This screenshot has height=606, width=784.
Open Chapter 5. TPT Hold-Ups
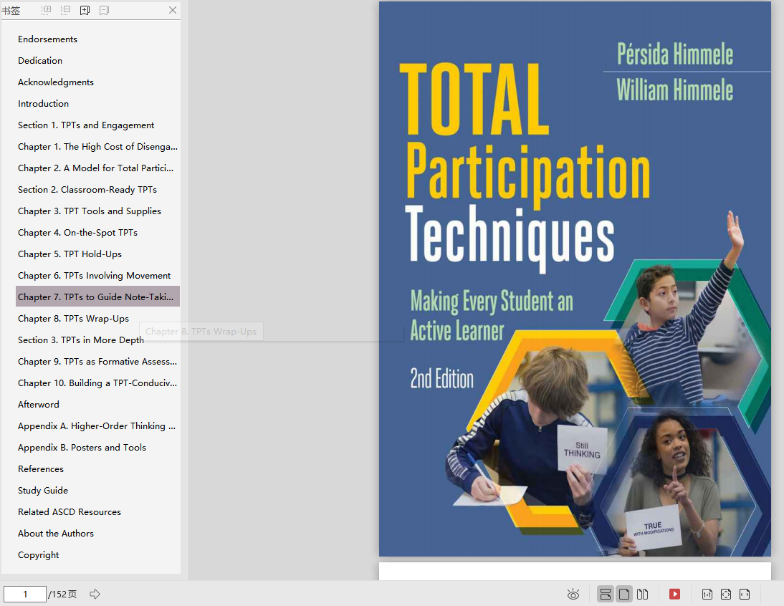70,254
